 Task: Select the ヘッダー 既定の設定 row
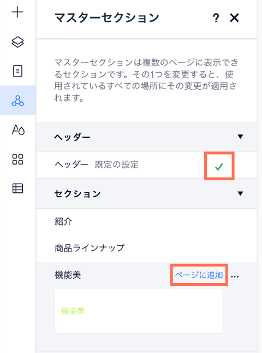click(x=147, y=165)
